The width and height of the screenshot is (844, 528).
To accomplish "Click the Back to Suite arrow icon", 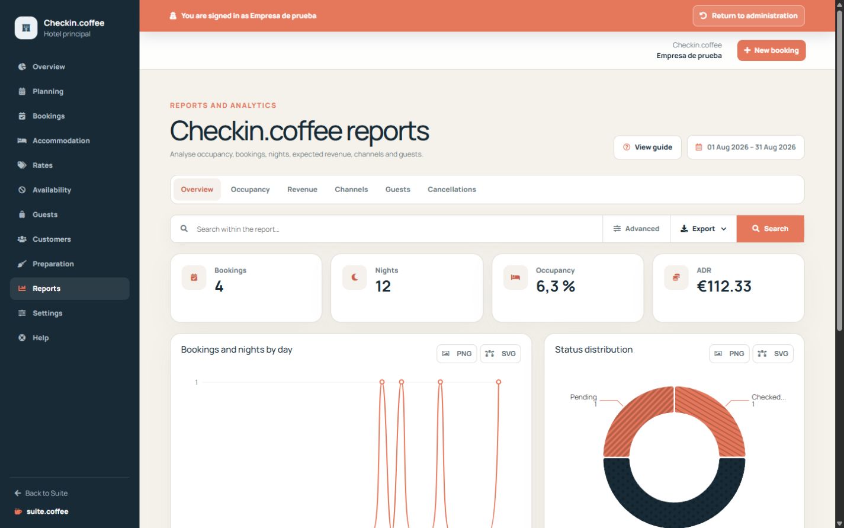I will point(18,493).
